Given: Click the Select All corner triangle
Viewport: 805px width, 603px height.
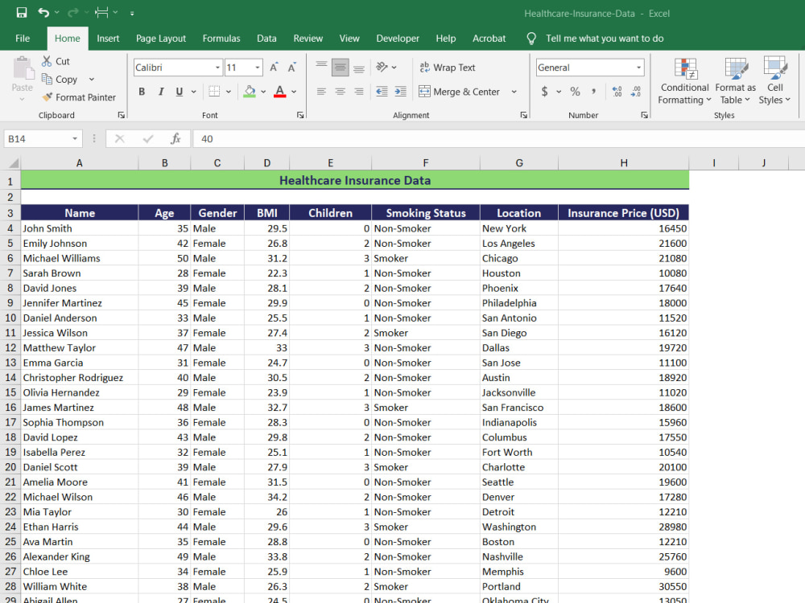Looking at the screenshot, I should tap(14, 163).
